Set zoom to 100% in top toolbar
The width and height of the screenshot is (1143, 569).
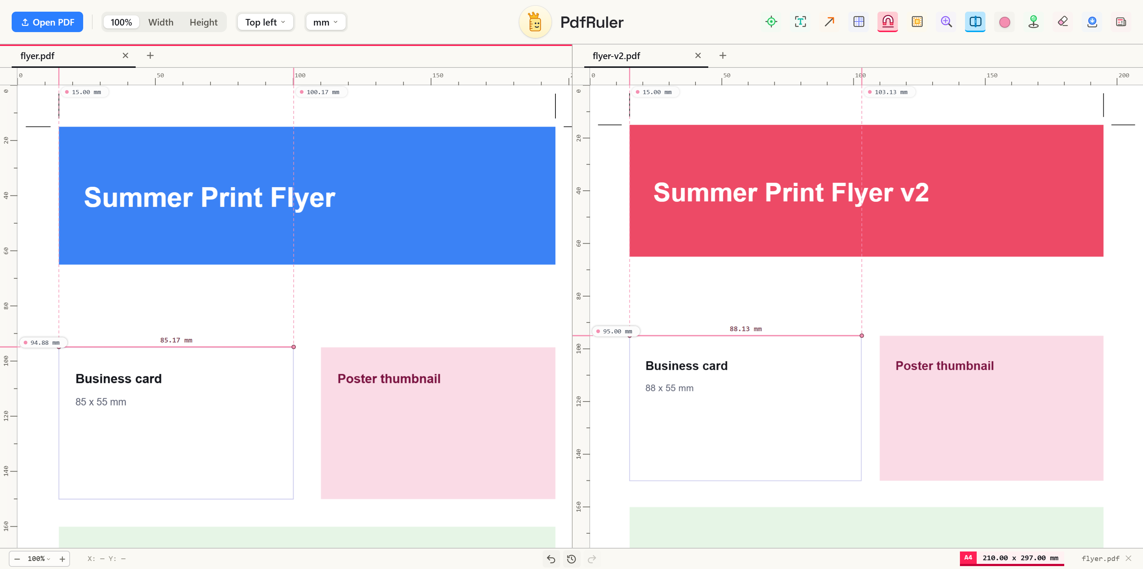pyautogui.click(x=121, y=22)
